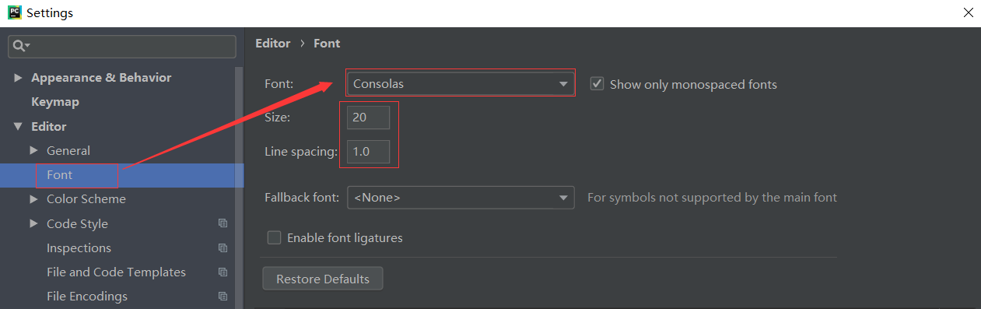Click the search magnifier icon
This screenshot has width=981, height=309.
(19, 47)
